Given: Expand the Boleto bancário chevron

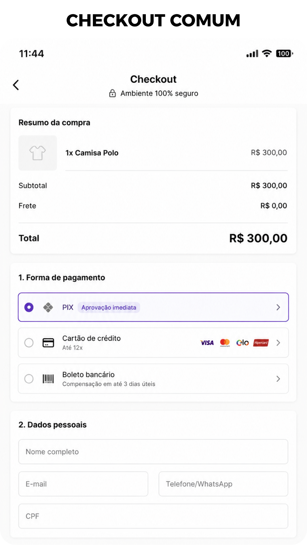Looking at the screenshot, I should point(278,379).
